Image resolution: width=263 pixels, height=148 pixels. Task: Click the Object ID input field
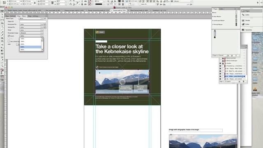point(33,21)
